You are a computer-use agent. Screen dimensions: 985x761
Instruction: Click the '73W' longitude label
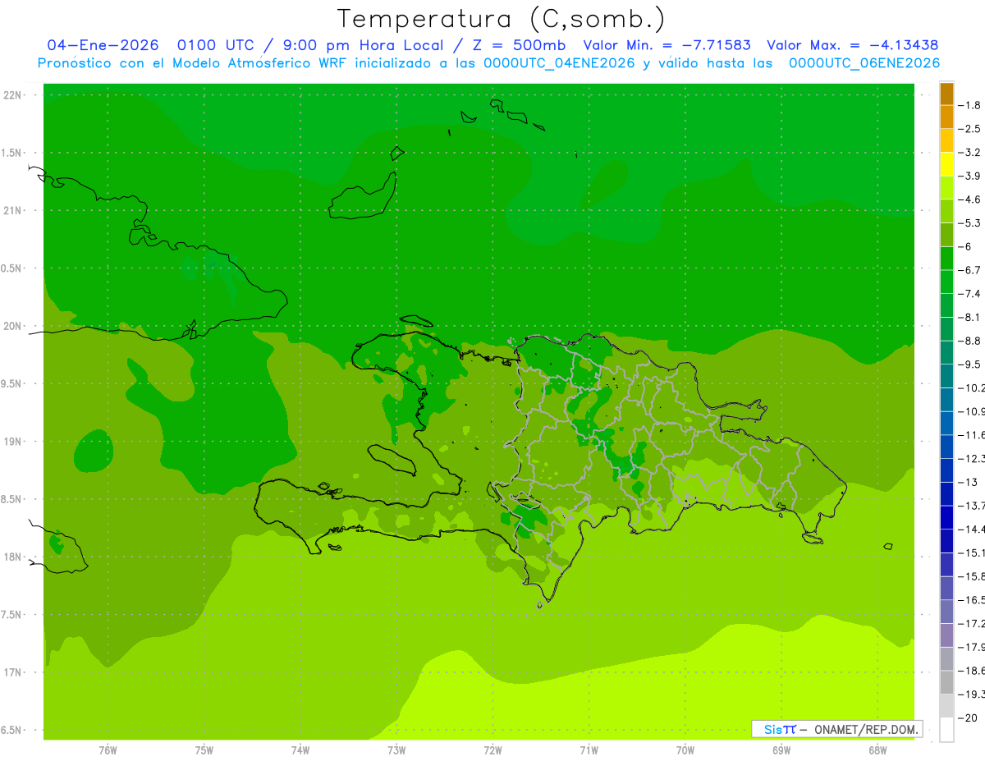pyautogui.click(x=396, y=750)
